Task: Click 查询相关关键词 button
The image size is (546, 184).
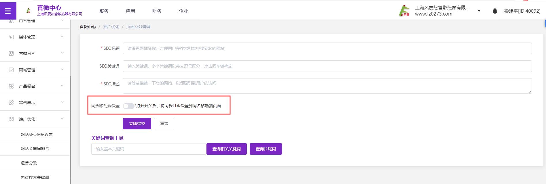Action: pyautogui.click(x=227, y=149)
